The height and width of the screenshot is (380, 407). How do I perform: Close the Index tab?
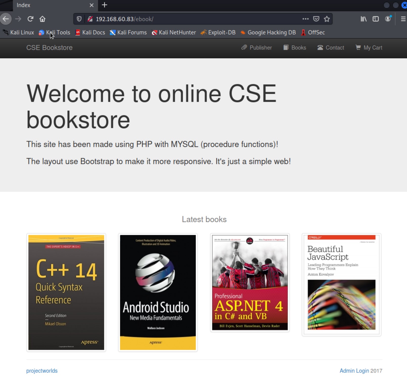point(92,5)
